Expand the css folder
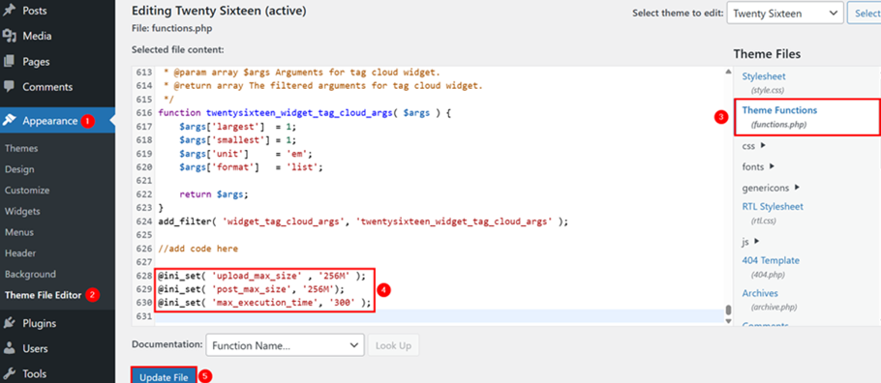 click(x=754, y=145)
